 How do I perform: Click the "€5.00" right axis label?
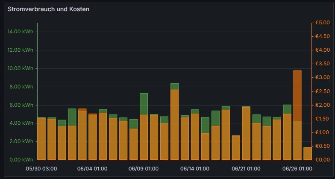pos(321,23)
